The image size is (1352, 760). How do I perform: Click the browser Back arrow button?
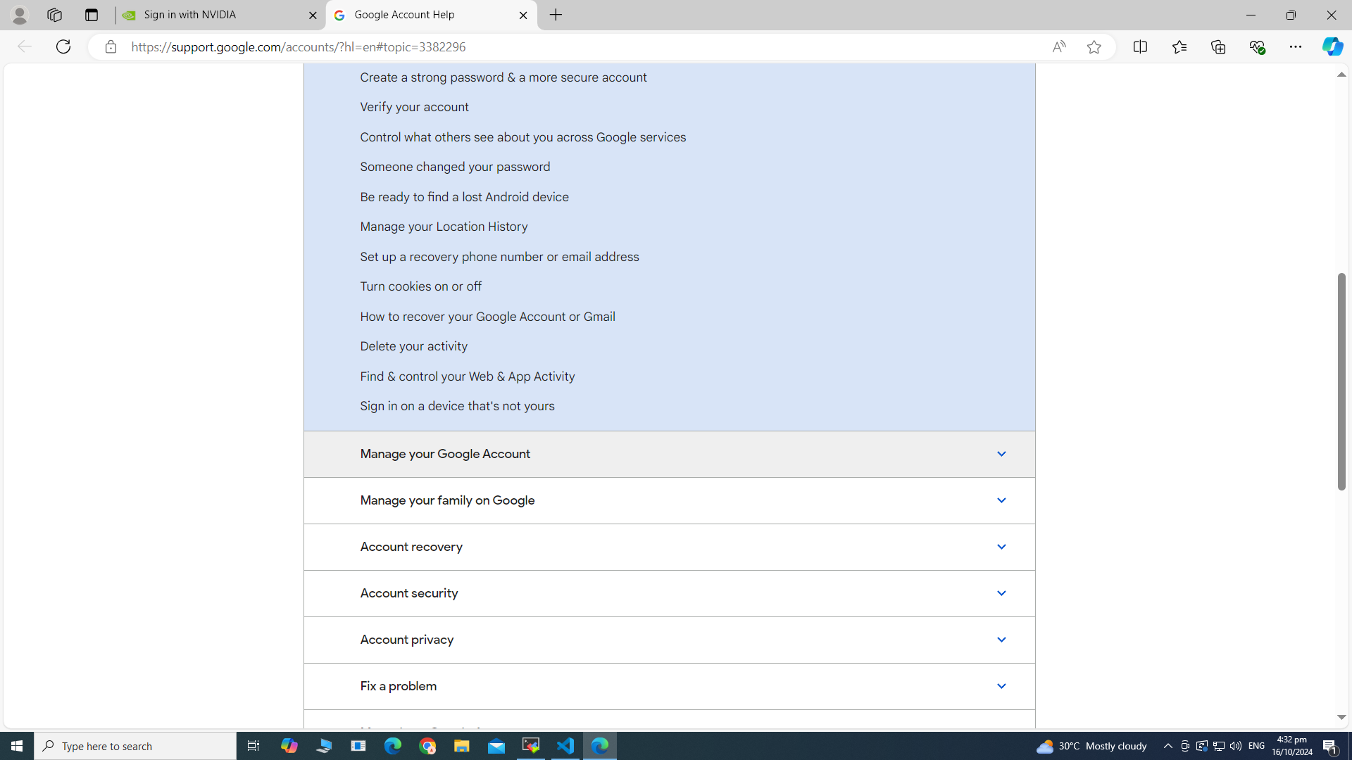coord(24,46)
